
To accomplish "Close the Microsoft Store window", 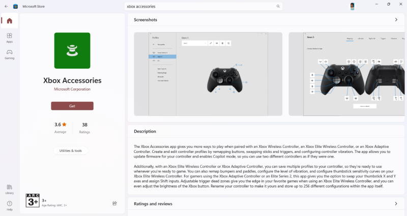I will (x=401, y=4).
